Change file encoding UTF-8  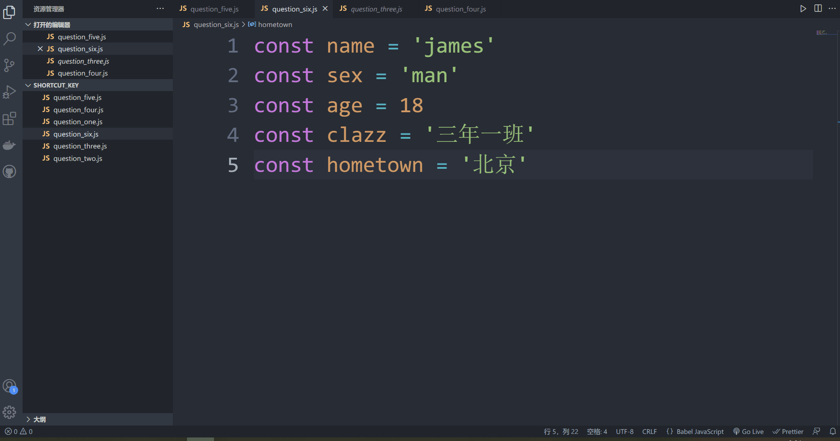(x=625, y=432)
